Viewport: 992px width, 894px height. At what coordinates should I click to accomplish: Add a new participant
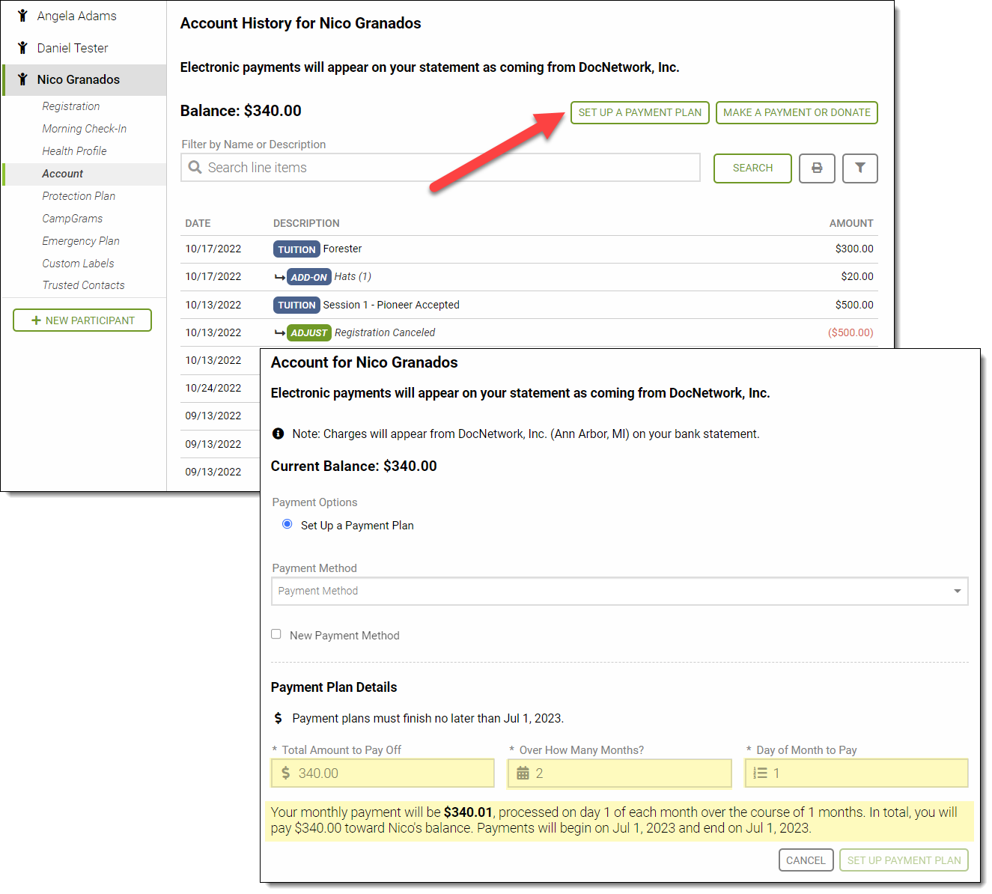click(82, 320)
